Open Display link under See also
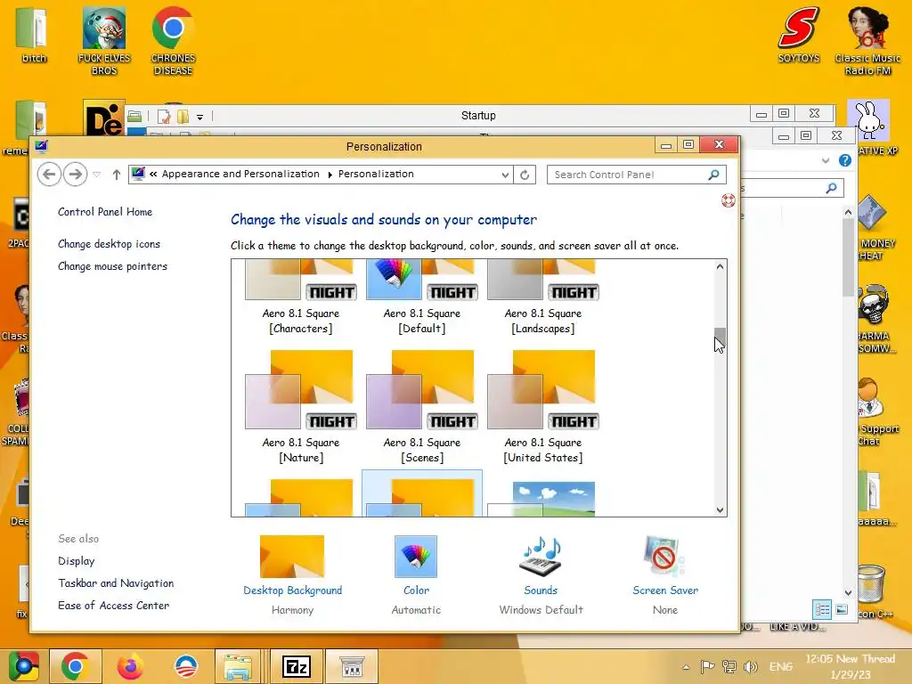The width and height of the screenshot is (912, 684). tap(76, 561)
